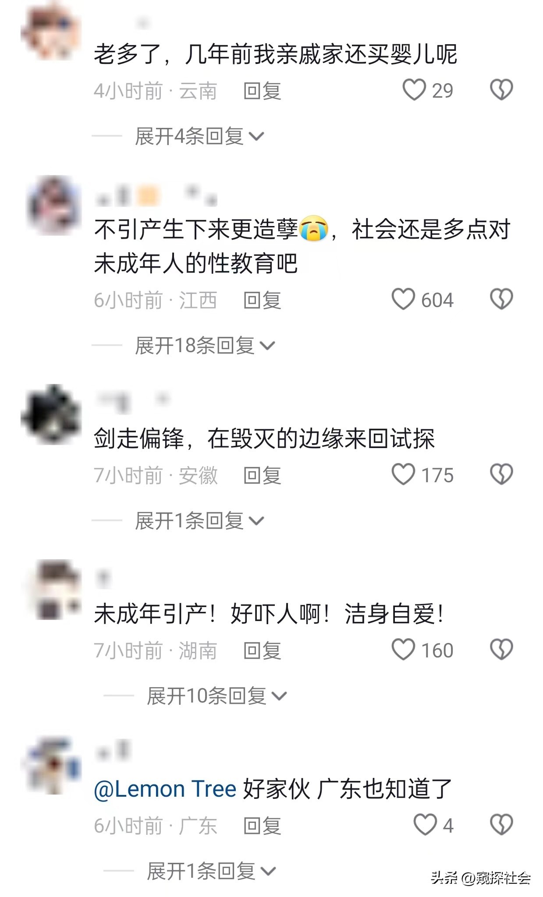
Task: Dislike the Yunnan comment with broken heart
Action: (x=501, y=90)
